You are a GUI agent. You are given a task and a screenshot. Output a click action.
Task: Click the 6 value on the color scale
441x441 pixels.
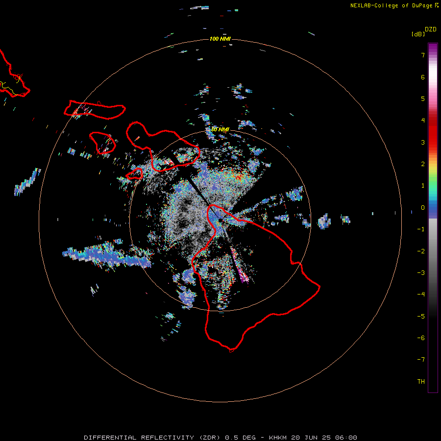click(423, 77)
